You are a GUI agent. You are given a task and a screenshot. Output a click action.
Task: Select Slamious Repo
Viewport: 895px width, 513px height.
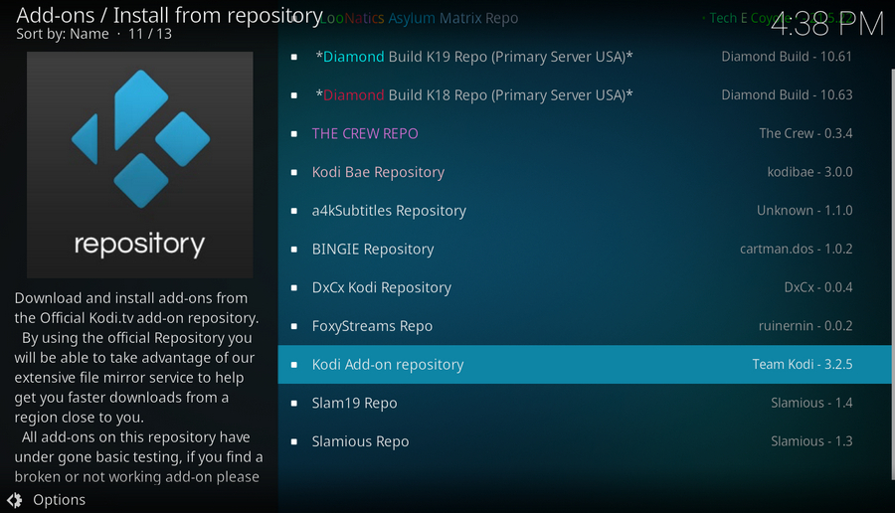tap(585, 441)
